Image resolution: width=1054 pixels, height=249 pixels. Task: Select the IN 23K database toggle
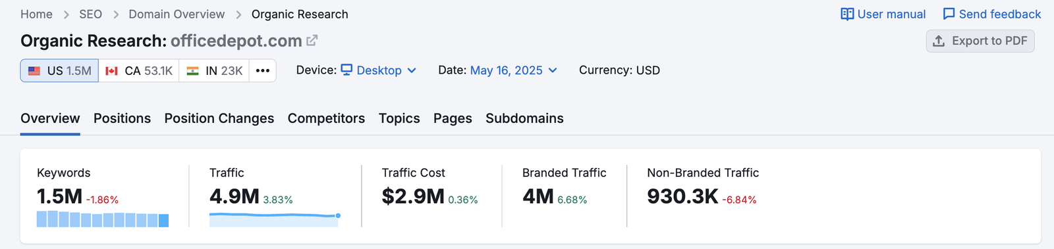[x=214, y=70]
